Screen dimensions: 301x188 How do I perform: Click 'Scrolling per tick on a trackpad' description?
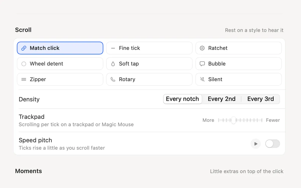point(76,125)
